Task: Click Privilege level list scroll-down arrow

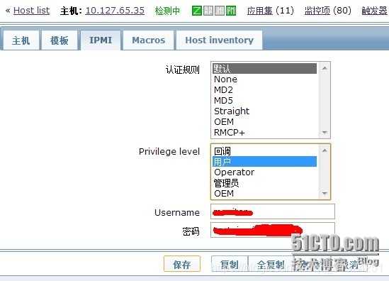Action: tap(325, 193)
